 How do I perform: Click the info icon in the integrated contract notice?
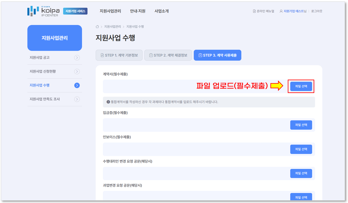108,102
